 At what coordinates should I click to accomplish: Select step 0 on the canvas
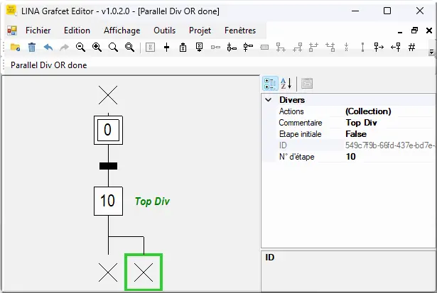108,131
